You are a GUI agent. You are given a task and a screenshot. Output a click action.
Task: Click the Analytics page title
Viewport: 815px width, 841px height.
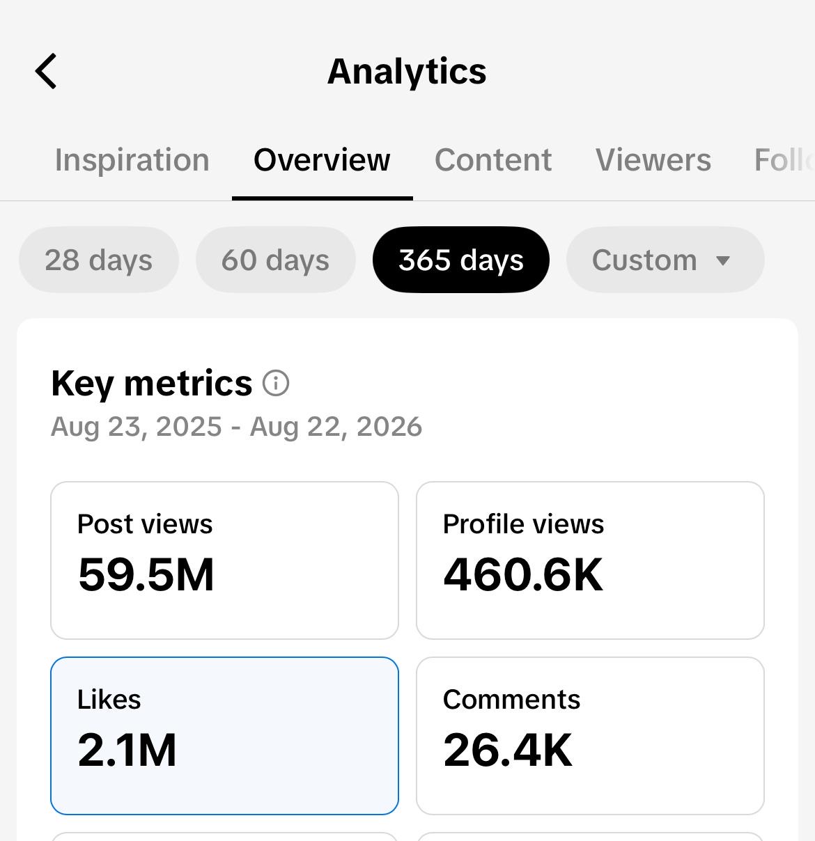point(407,71)
